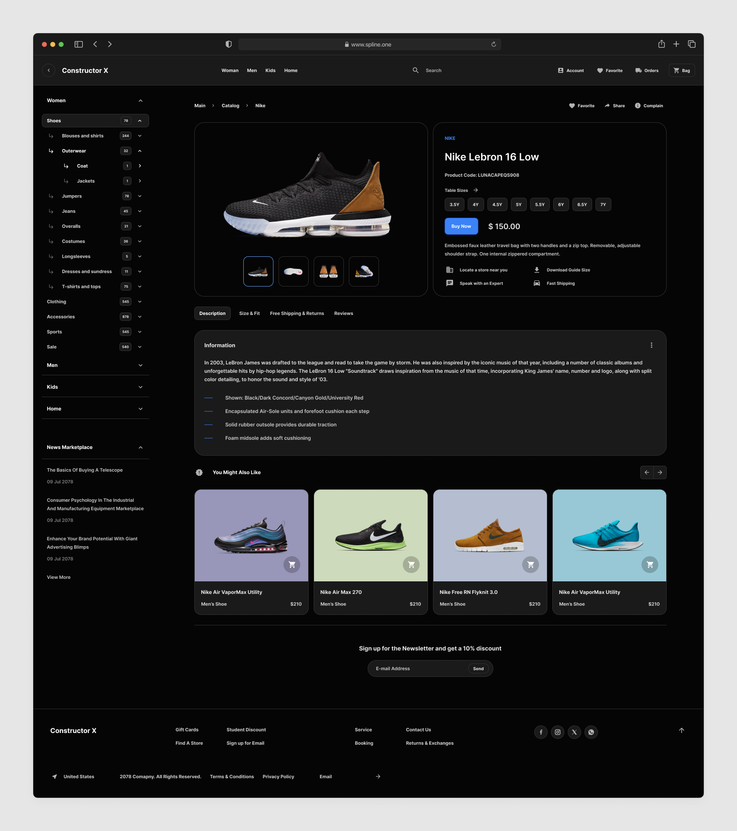Viewport: 737px width, 831px height.
Task: Collapse the Shoes category
Action: [x=140, y=121]
